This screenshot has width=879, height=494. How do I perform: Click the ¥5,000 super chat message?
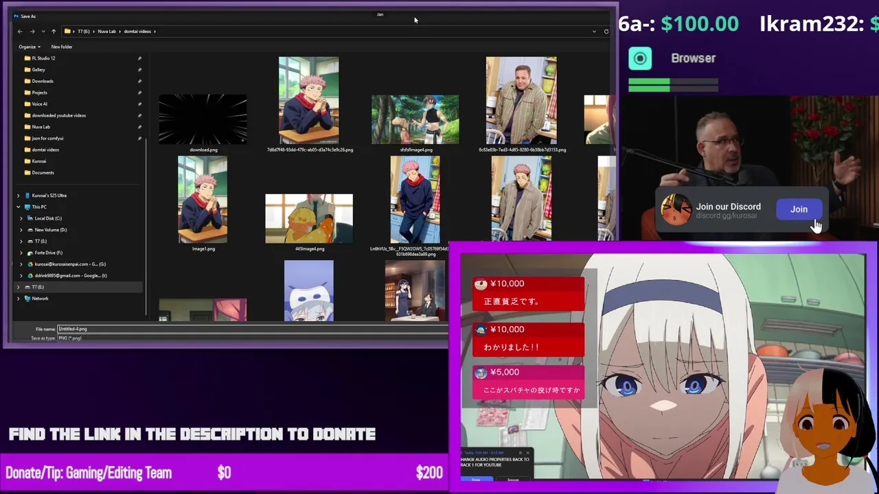527,382
